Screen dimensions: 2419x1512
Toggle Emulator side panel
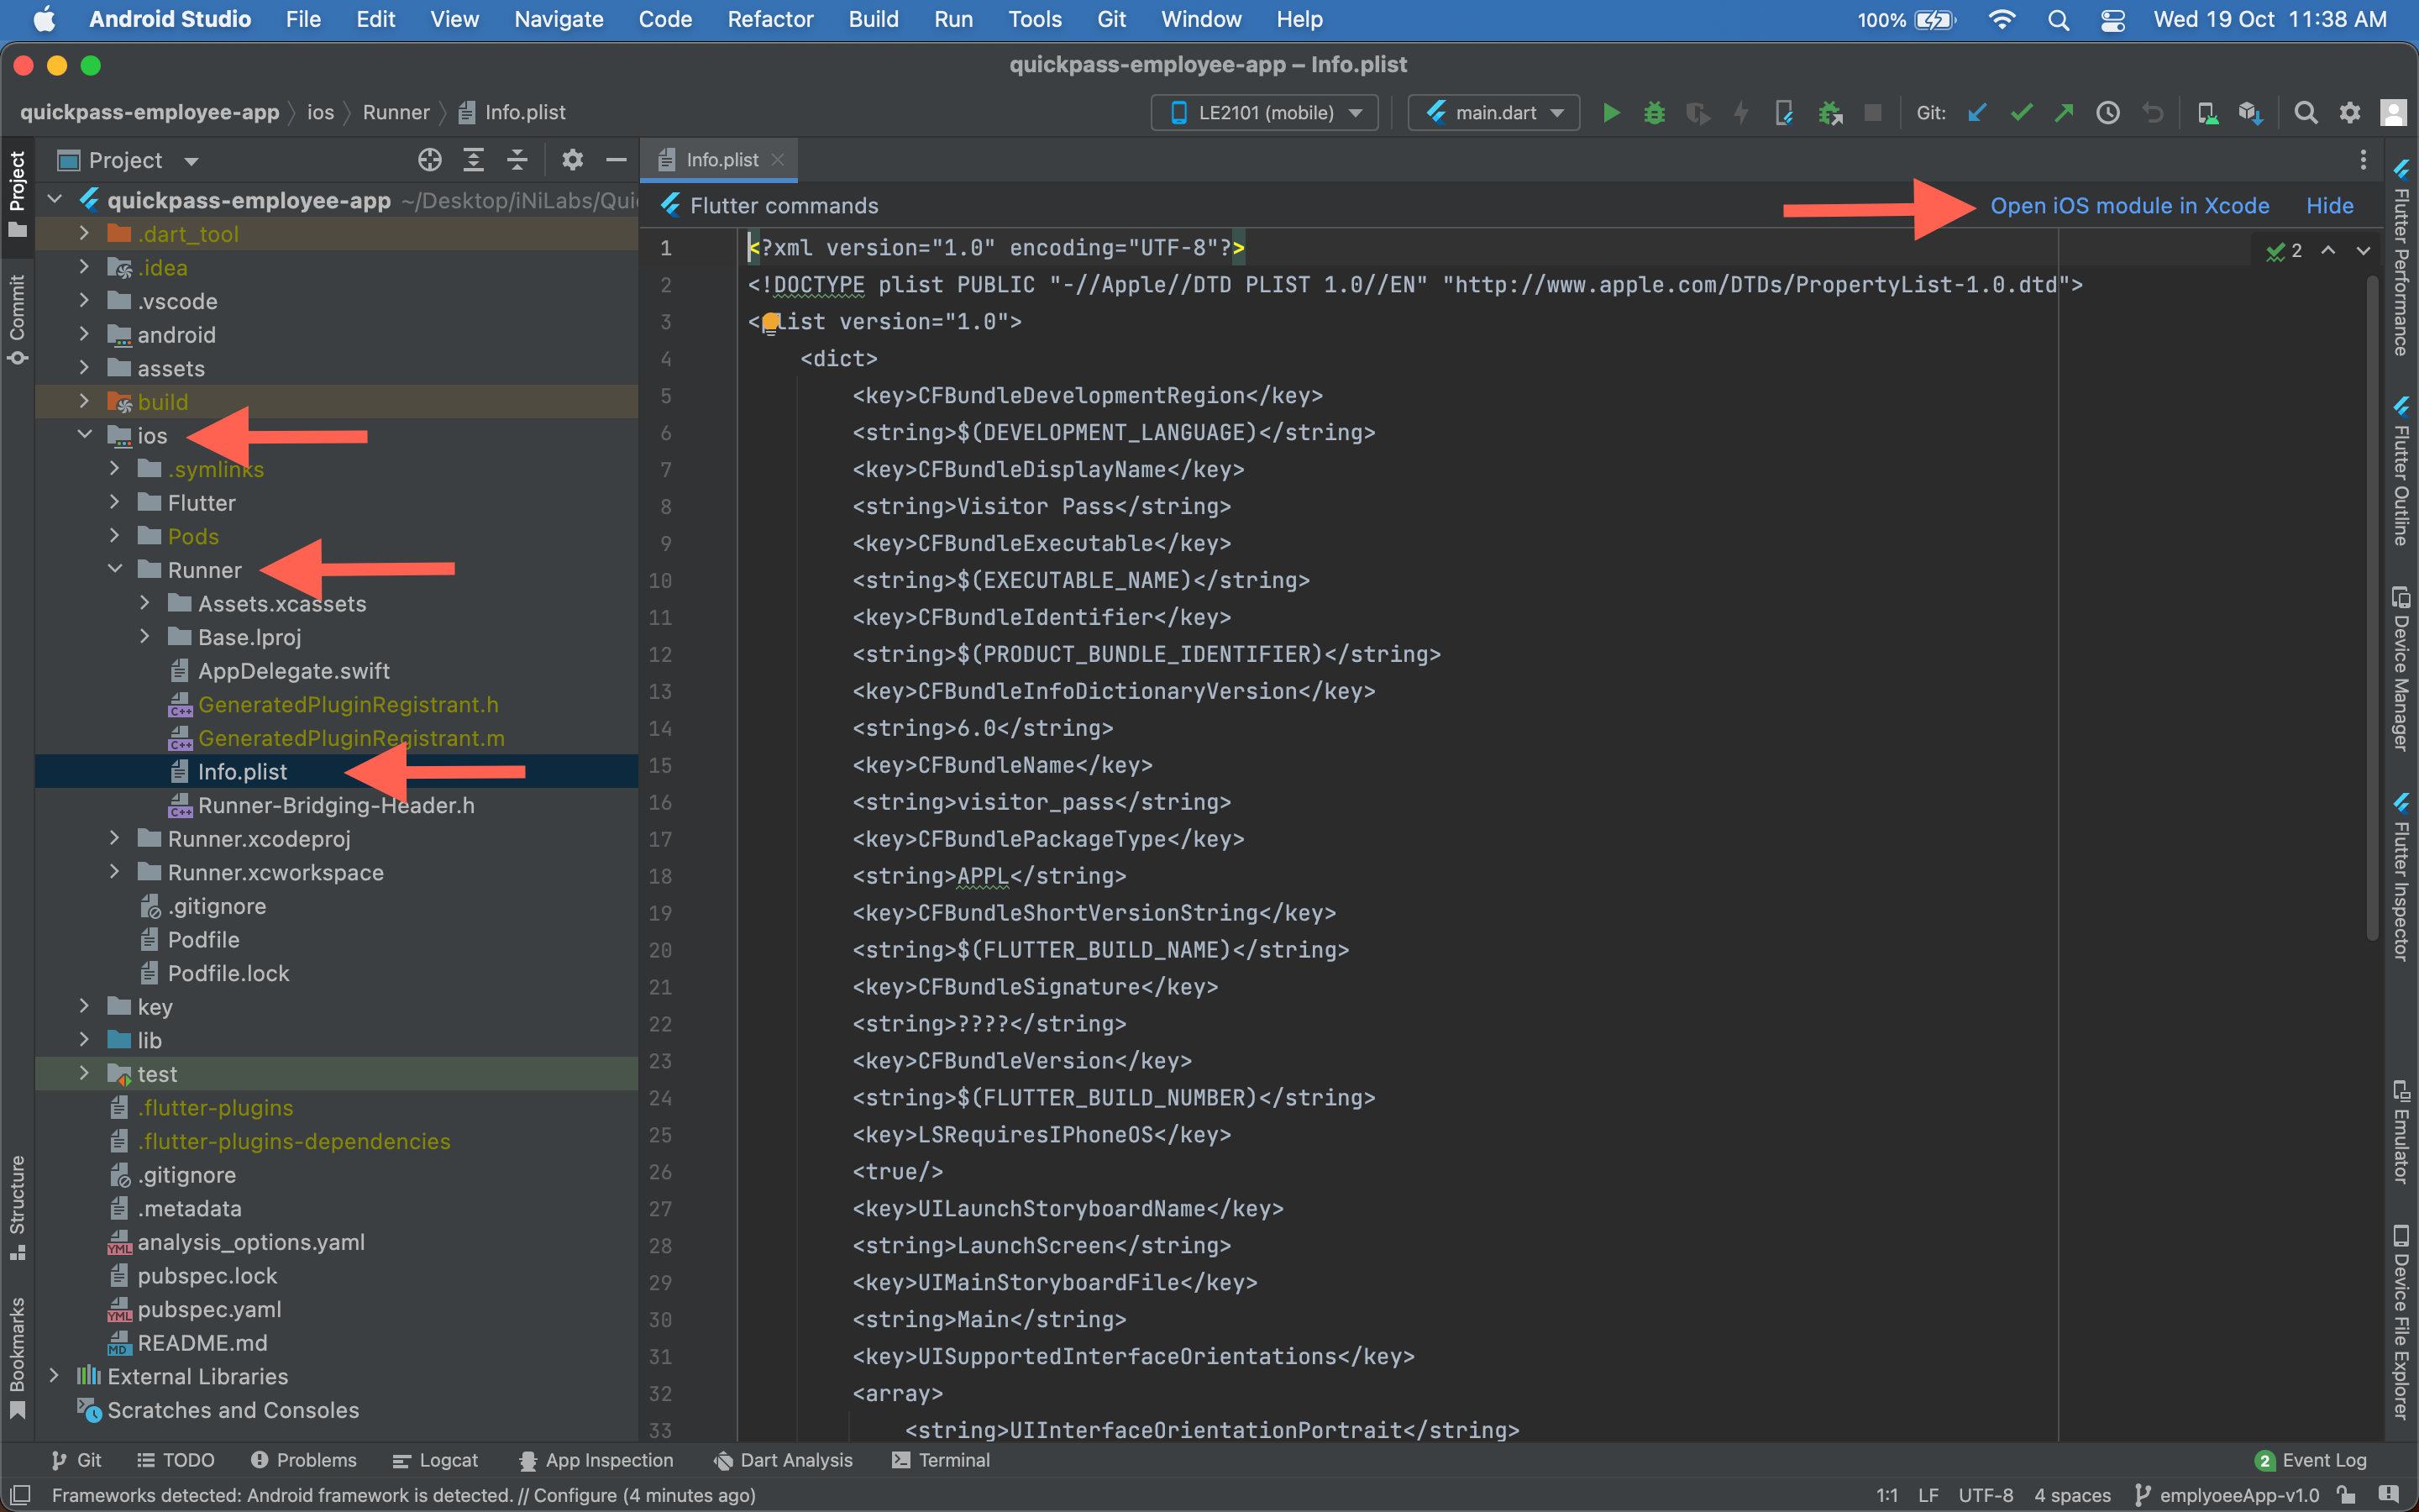(2401, 1131)
